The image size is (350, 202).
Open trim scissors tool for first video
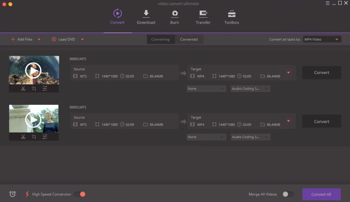coord(23,89)
